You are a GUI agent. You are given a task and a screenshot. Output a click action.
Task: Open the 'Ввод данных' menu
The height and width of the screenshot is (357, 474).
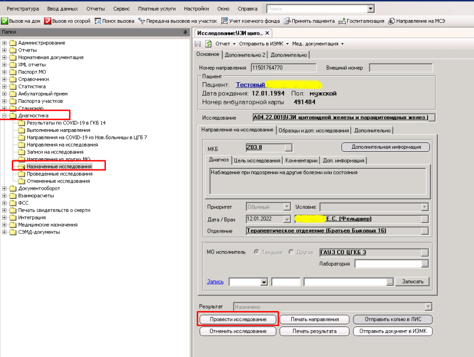63,9
